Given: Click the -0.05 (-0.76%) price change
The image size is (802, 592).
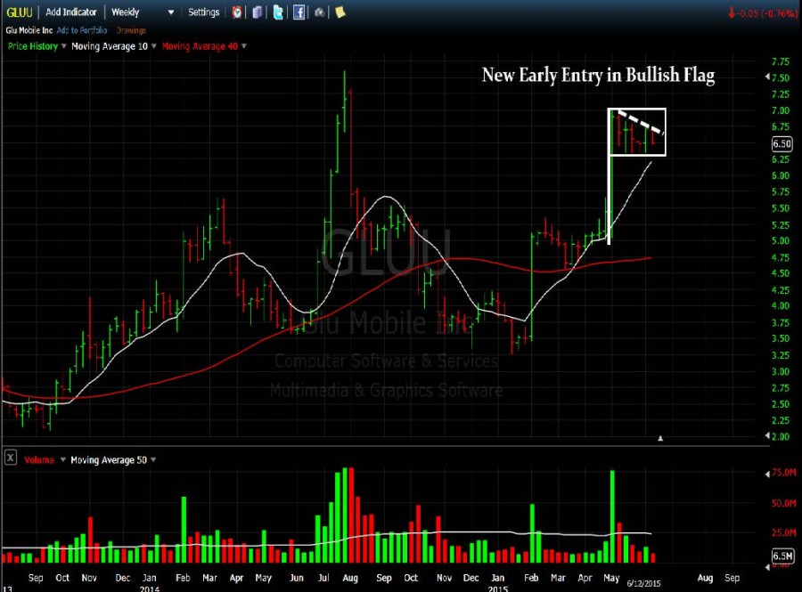Looking at the screenshot, I should [x=763, y=13].
